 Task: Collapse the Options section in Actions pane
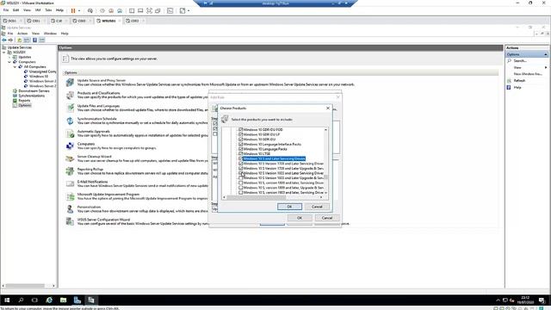545,54
